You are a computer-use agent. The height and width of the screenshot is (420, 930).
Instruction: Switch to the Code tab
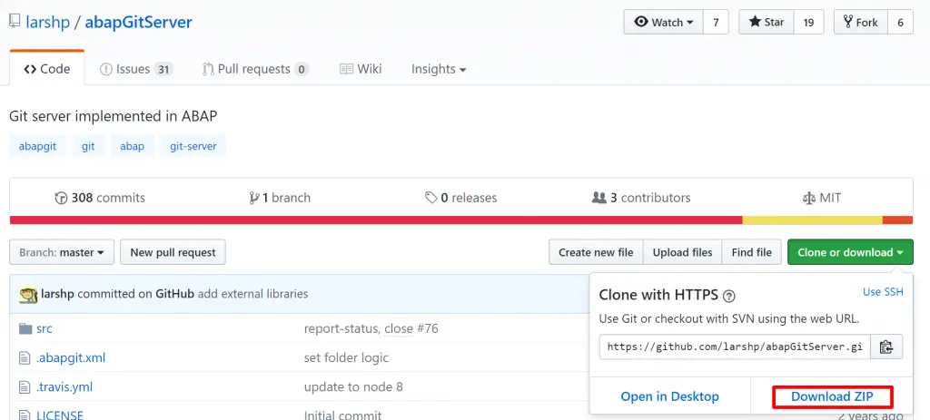coord(47,69)
